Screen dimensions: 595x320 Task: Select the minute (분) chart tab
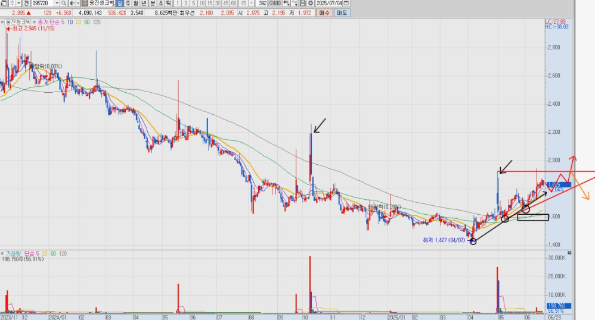(153, 4)
